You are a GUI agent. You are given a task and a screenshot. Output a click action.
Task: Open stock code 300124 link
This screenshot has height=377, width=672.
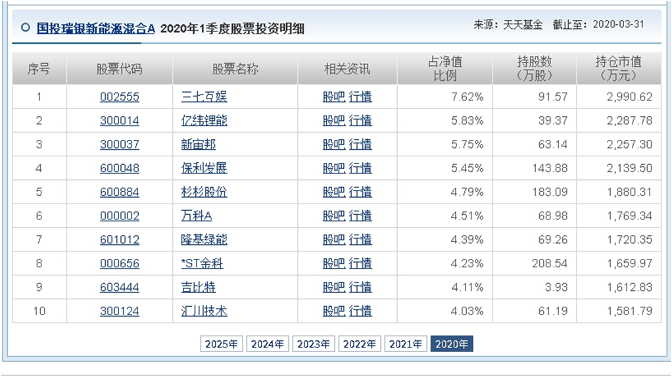point(120,311)
